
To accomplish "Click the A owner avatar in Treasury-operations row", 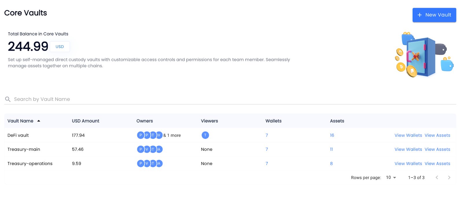I will coord(159,163).
